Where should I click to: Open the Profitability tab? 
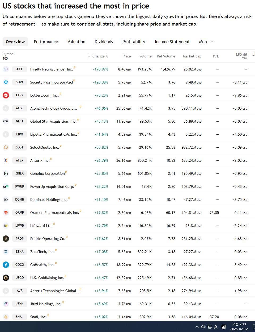[134, 42]
